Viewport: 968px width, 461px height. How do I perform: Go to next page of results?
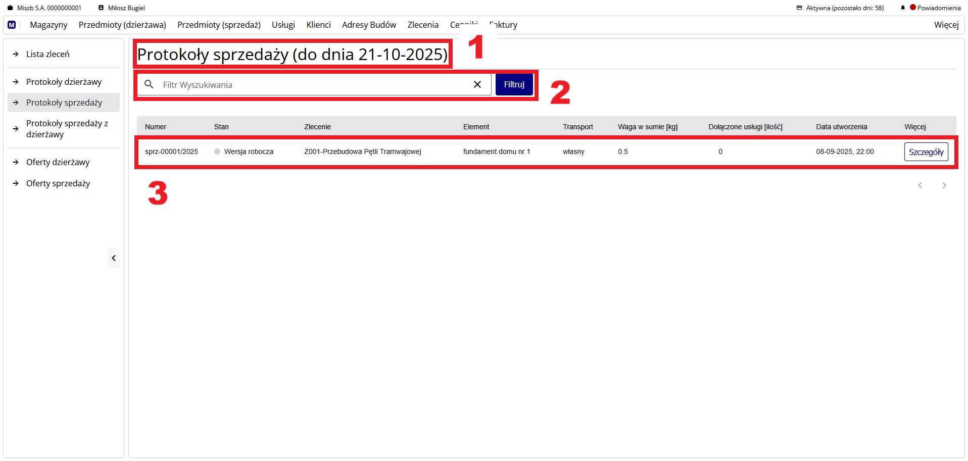(x=944, y=185)
